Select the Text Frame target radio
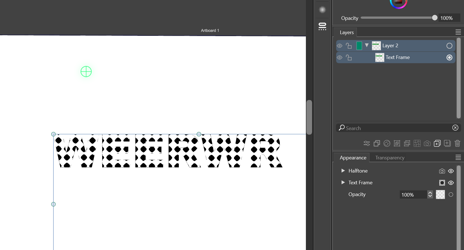Viewport: 464px width, 250px height. click(449, 57)
